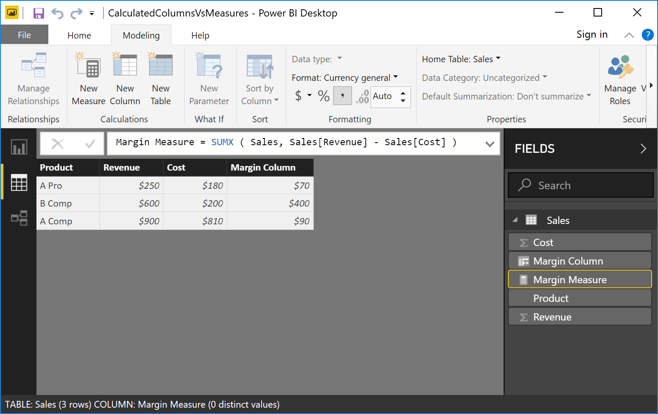Viewport: 658px width, 414px height.
Task: Open Data Category dropdown
Action: 485,78
